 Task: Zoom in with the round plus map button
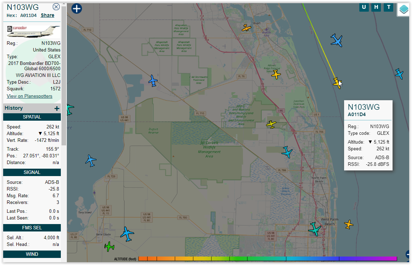(77, 9)
